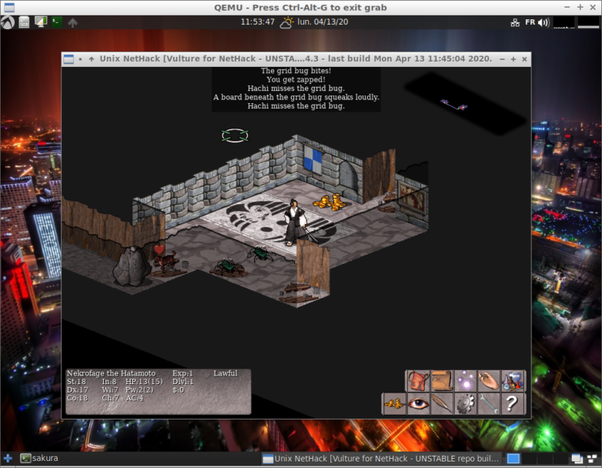The height and width of the screenshot is (468, 602).
Task: Select the blue desktop pager workspace
Action: [513, 459]
